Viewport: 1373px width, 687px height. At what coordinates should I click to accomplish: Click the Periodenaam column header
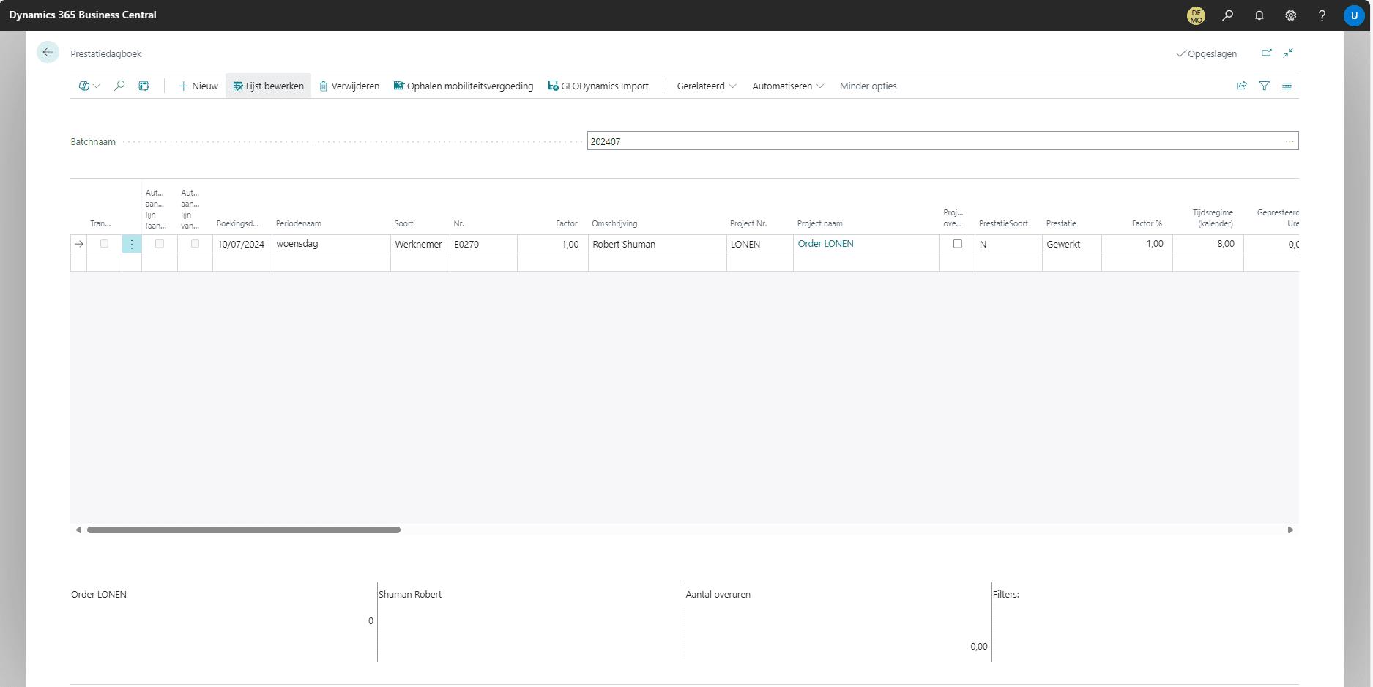tap(298, 223)
